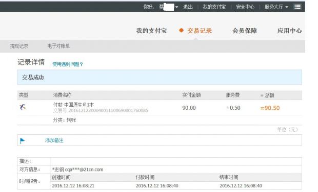Open 提现记录 sub-navigation item
This screenshot has height=192, width=318.
tap(19, 46)
